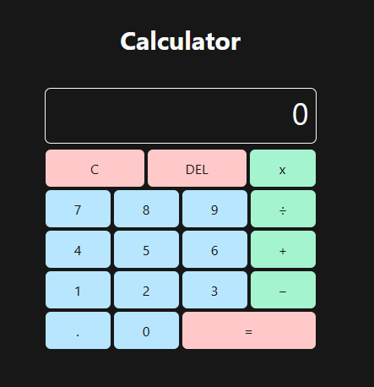Click the number 4 key
Screen dimensions: 374x387
(78, 249)
